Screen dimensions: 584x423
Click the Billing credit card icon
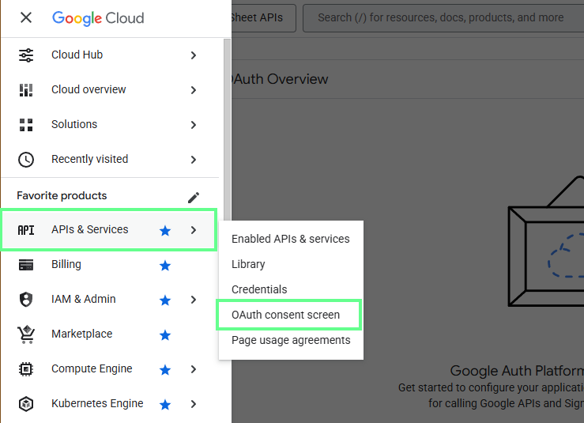26,265
